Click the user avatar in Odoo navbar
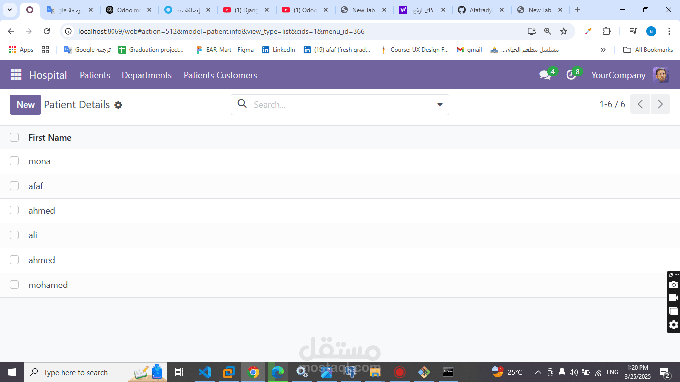The image size is (680, 382). [x=661, y=75]
